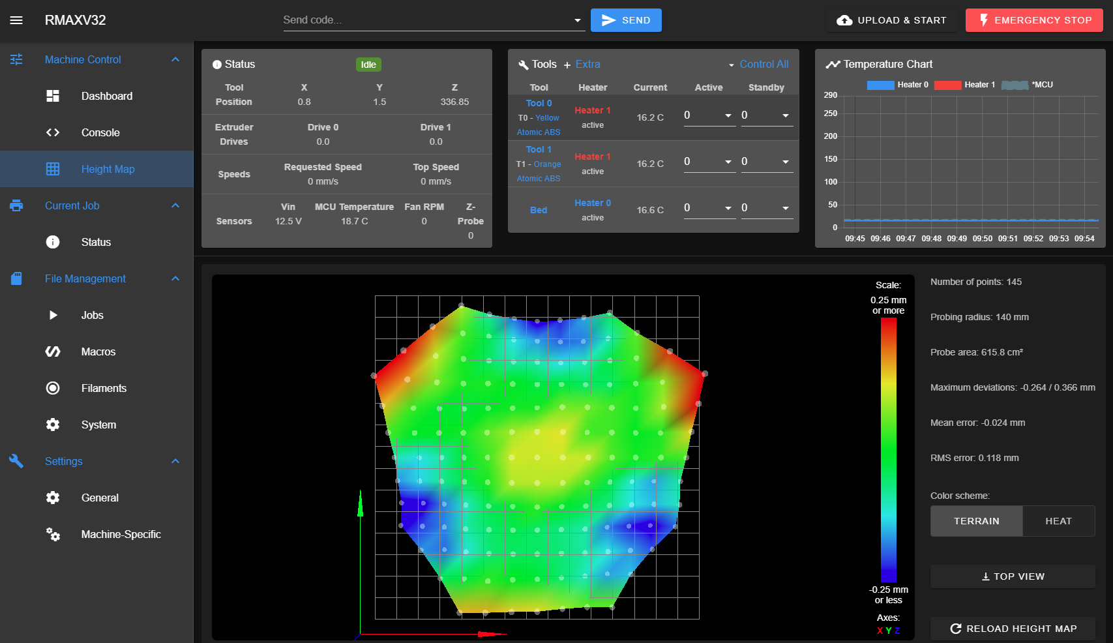The image size is (1113, 643).
Task: Click the Send code input field
Action: click(426, 20)
